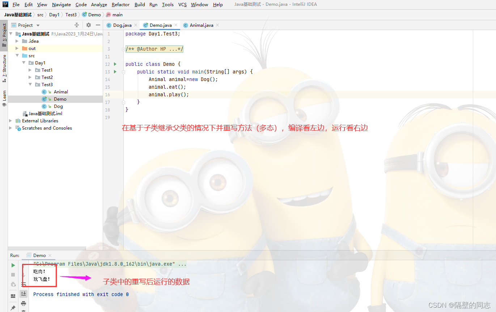The height and width of the screenshot is (312, 496).
Task: Click the IntelliJ IDEA logo icon
Action: (x=5, y=4)
